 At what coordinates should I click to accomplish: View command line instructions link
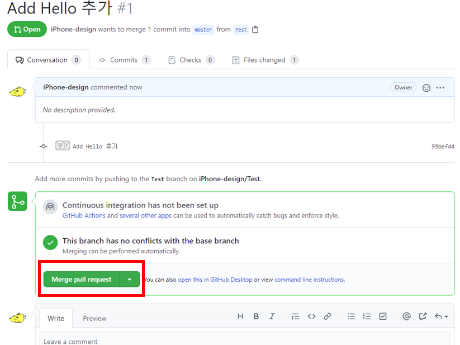click(309, 280)
